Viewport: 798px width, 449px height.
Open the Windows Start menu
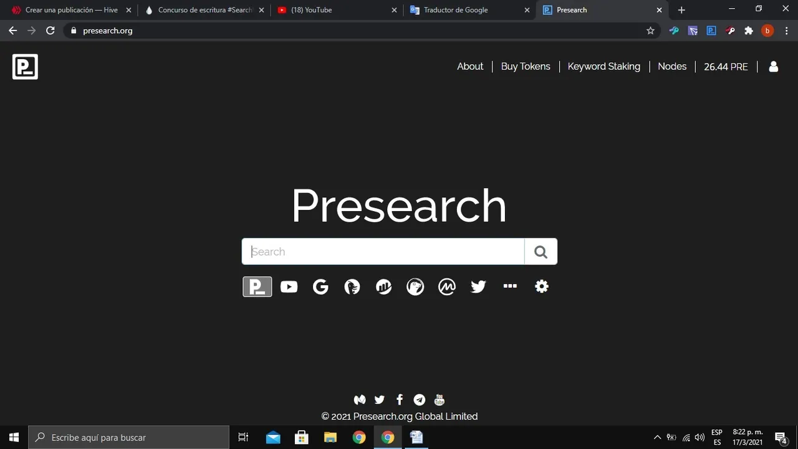tap(14, 437)
